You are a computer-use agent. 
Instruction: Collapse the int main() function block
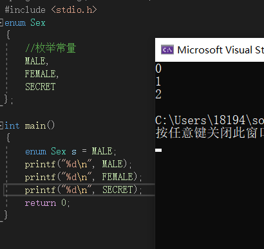(1, 125)
